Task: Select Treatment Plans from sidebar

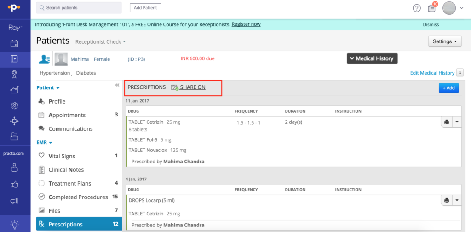Action: pos(69,183)
